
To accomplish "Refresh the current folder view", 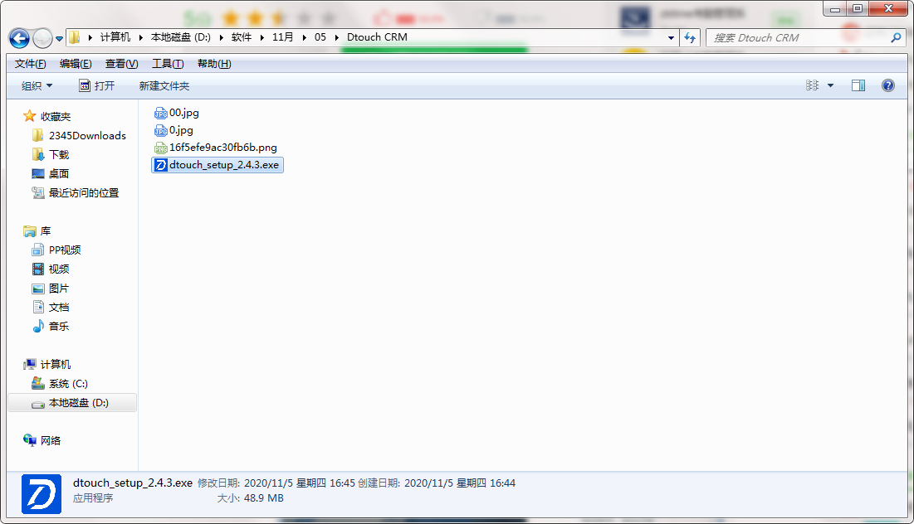I will pos(690,38).
